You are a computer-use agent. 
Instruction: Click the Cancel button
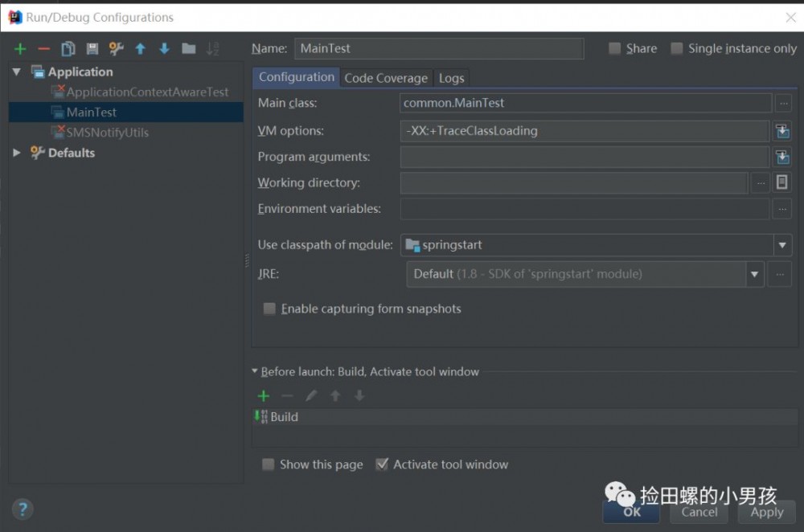pos(699,513)
